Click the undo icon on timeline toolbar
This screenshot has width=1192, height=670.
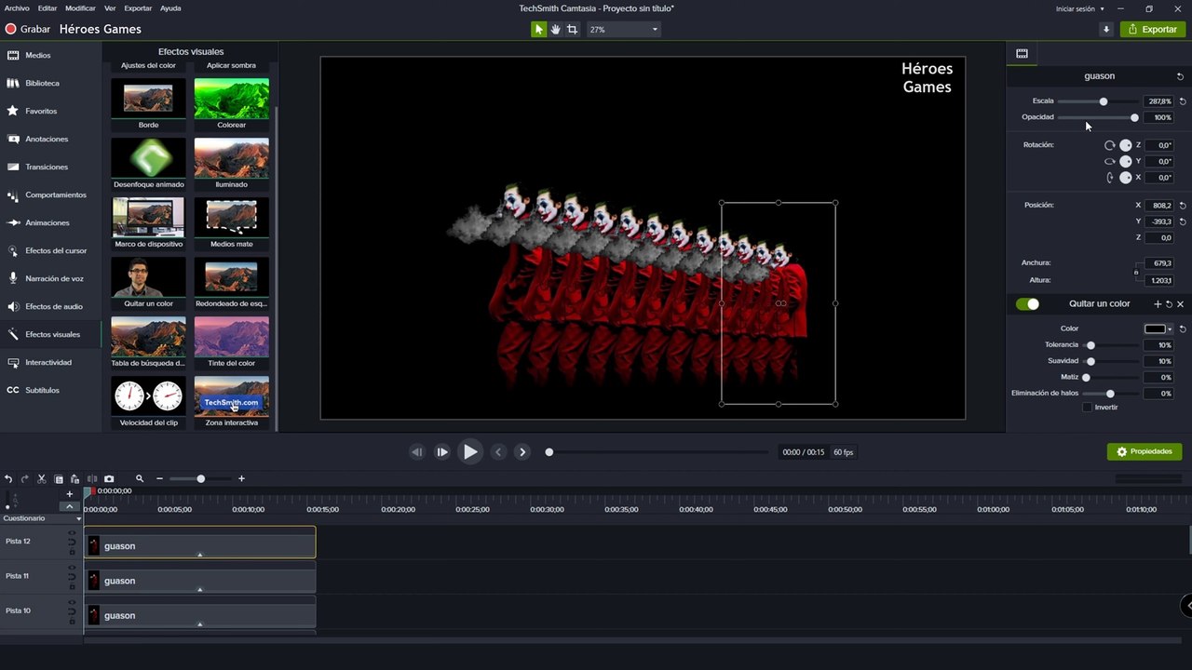(x=8, y=478)
